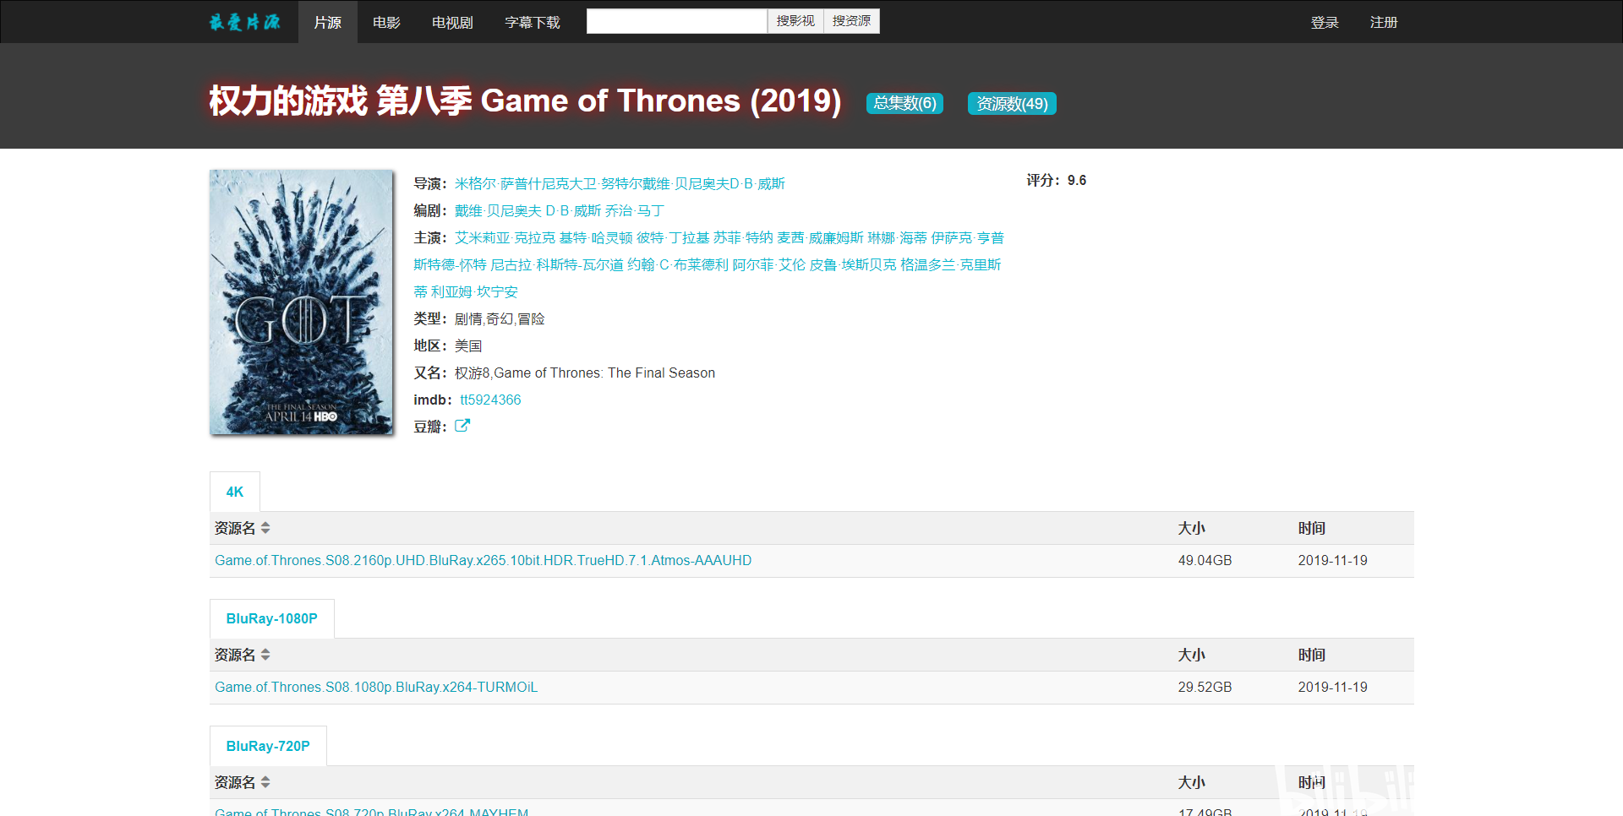Open actor 麦西·威廉姆斯's page
Screen dimensions: 1623x816
820,237
